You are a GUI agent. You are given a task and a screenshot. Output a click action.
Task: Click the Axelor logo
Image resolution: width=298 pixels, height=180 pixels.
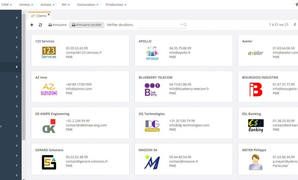coord(256,53)
